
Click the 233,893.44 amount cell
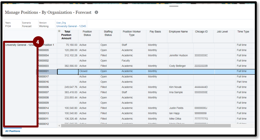pyautogui.click(x=68, y=98)
